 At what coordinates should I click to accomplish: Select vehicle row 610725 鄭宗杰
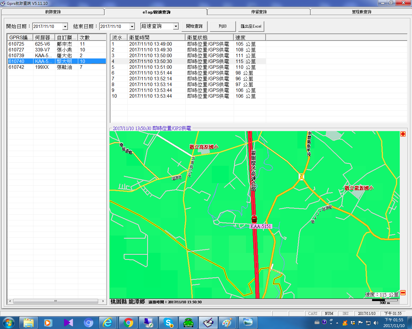tap(57, 44)
